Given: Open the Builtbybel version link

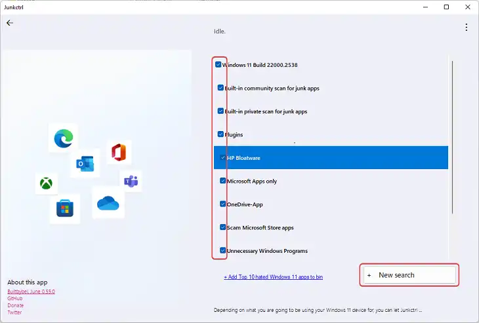Looking at the screenshot, I should [x=31, y=292].
